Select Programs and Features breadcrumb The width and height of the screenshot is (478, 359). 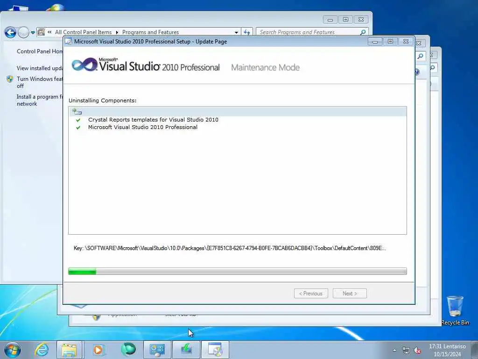click(x=151, y=32)
